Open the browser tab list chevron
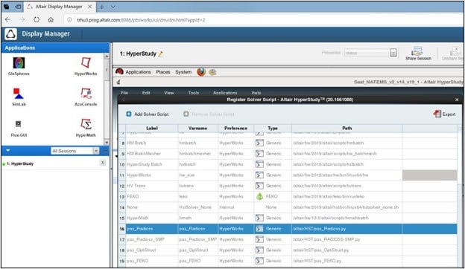 pos(113,7)
